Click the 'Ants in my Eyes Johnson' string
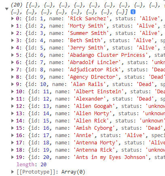This screenshot has height=176, width=165. [110, 157]
